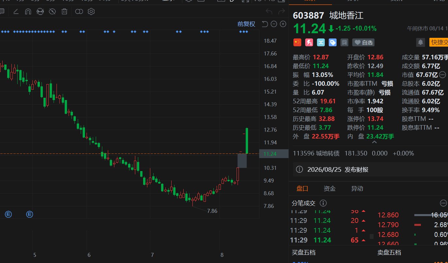This screenshot has width=448, height=263.
Task: Click the 换手率 9.49% value
Action: 430,110
